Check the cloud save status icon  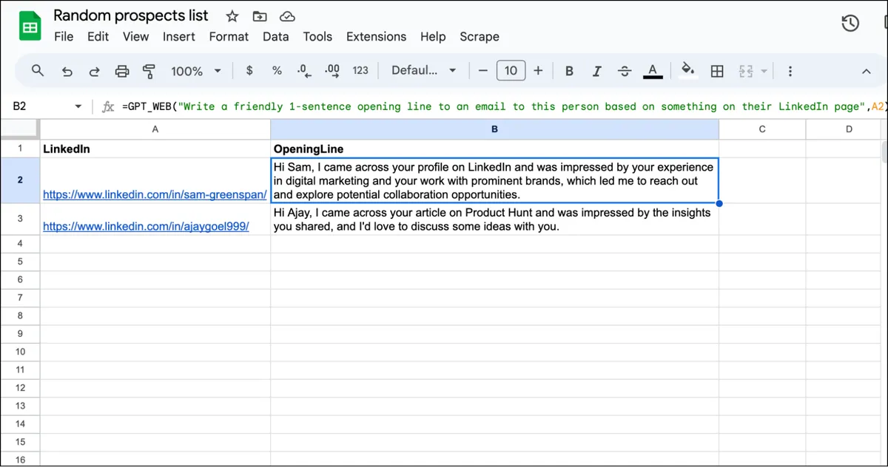(x=287, y=16)
